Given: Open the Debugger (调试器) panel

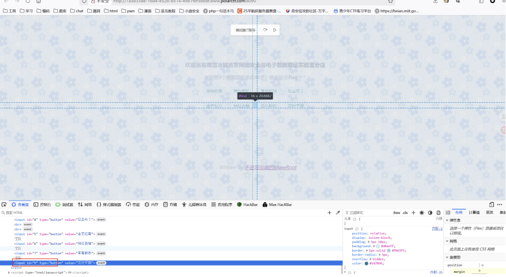Looking at the screenshot, I should (64, 205).
